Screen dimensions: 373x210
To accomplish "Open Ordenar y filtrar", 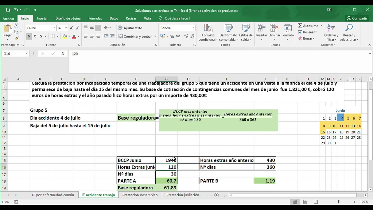I will [331, 33].
